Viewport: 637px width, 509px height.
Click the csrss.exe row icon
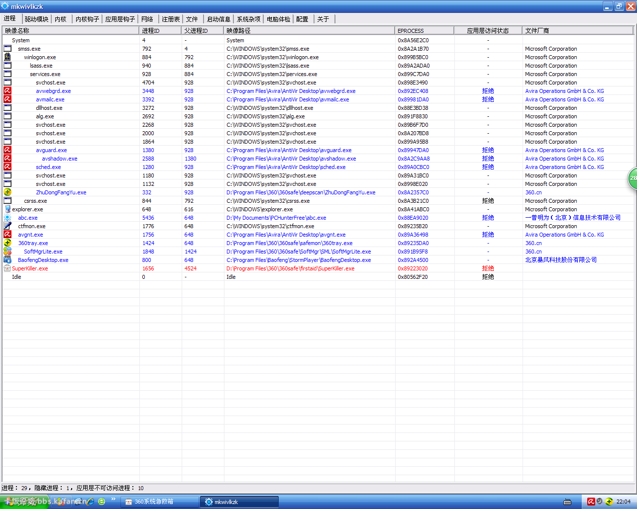click(x=7, y=201)
